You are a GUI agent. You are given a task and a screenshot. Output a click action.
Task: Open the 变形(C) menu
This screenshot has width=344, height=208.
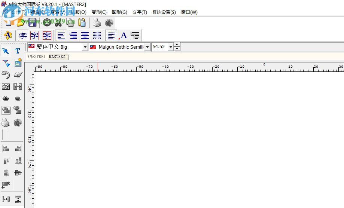(99, 12)
